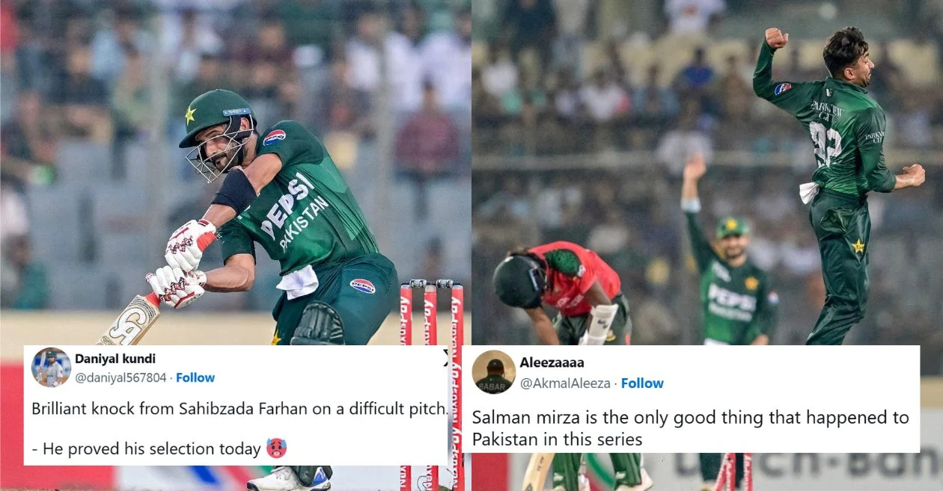Screen dimensions: 943x491
Task: Click the Aleezaaaa display name
Action: (552, 362)
